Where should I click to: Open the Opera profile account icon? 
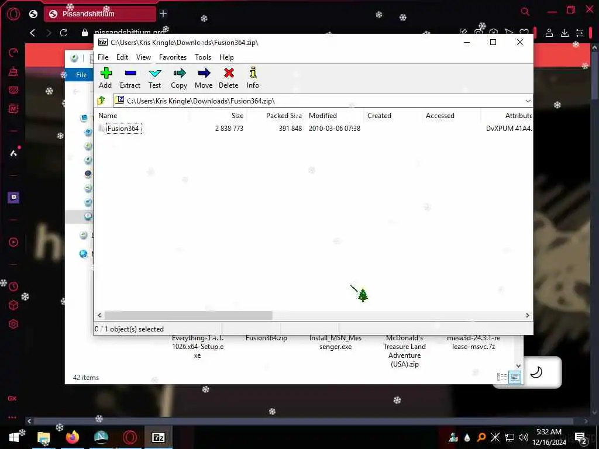tap(549, 33)
